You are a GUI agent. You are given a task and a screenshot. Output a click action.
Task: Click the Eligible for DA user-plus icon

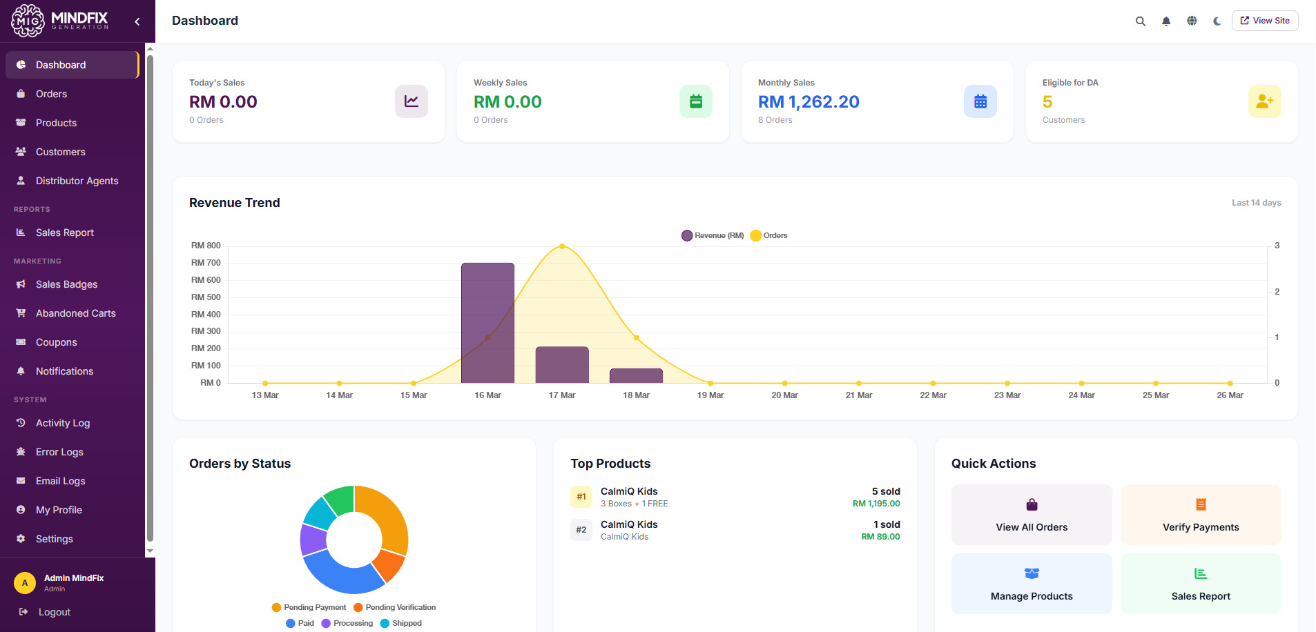[1264, 101]
